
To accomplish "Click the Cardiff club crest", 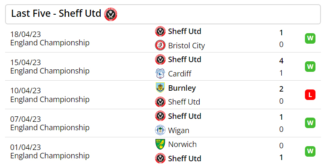I will pos(160,73).
